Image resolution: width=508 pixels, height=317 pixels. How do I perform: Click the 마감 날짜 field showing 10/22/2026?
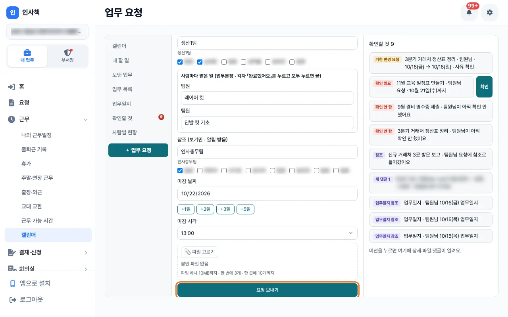click(x=267, y=193)
